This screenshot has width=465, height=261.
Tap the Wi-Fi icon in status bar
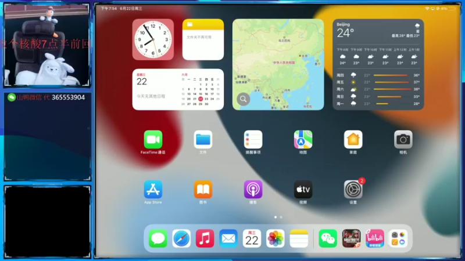pyautogui.click(x=427, y=9)
